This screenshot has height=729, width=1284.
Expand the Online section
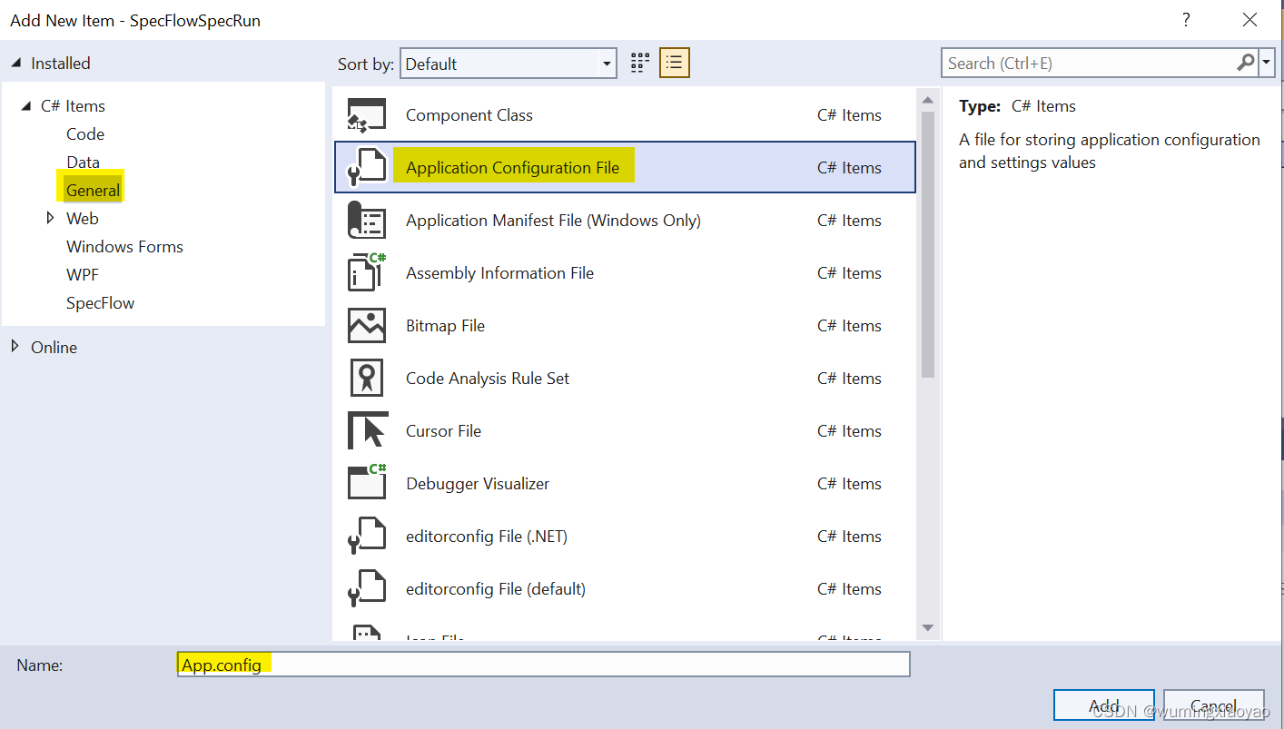tap(15, 346)
